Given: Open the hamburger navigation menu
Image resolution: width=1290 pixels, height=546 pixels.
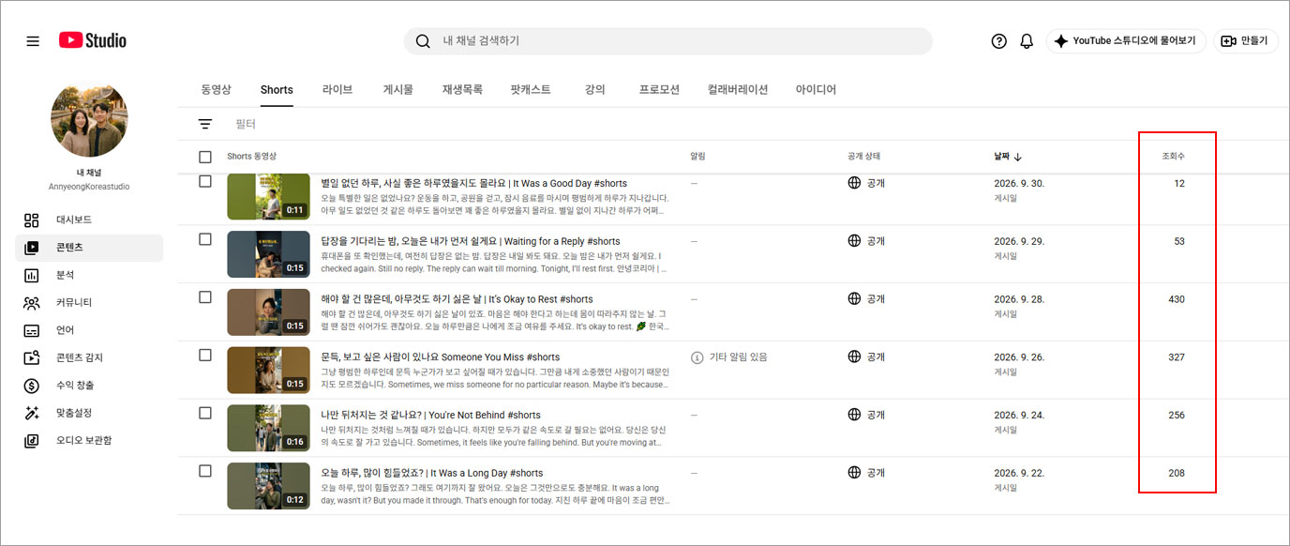Looking at the screenshot, I should (x=33, y=41).
